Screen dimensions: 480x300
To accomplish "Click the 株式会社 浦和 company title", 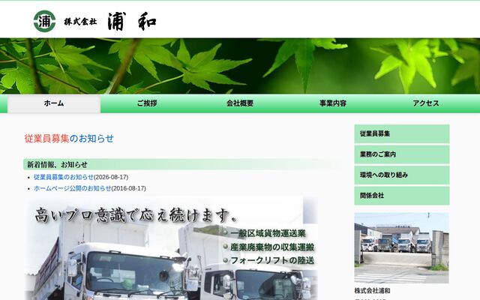I will click(110, 22).
